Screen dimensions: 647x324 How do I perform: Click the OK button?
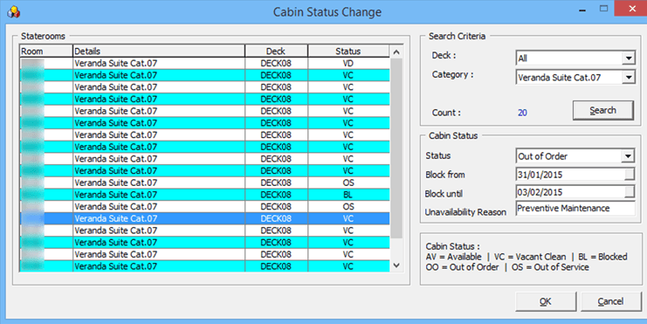[x=546, y=301]
